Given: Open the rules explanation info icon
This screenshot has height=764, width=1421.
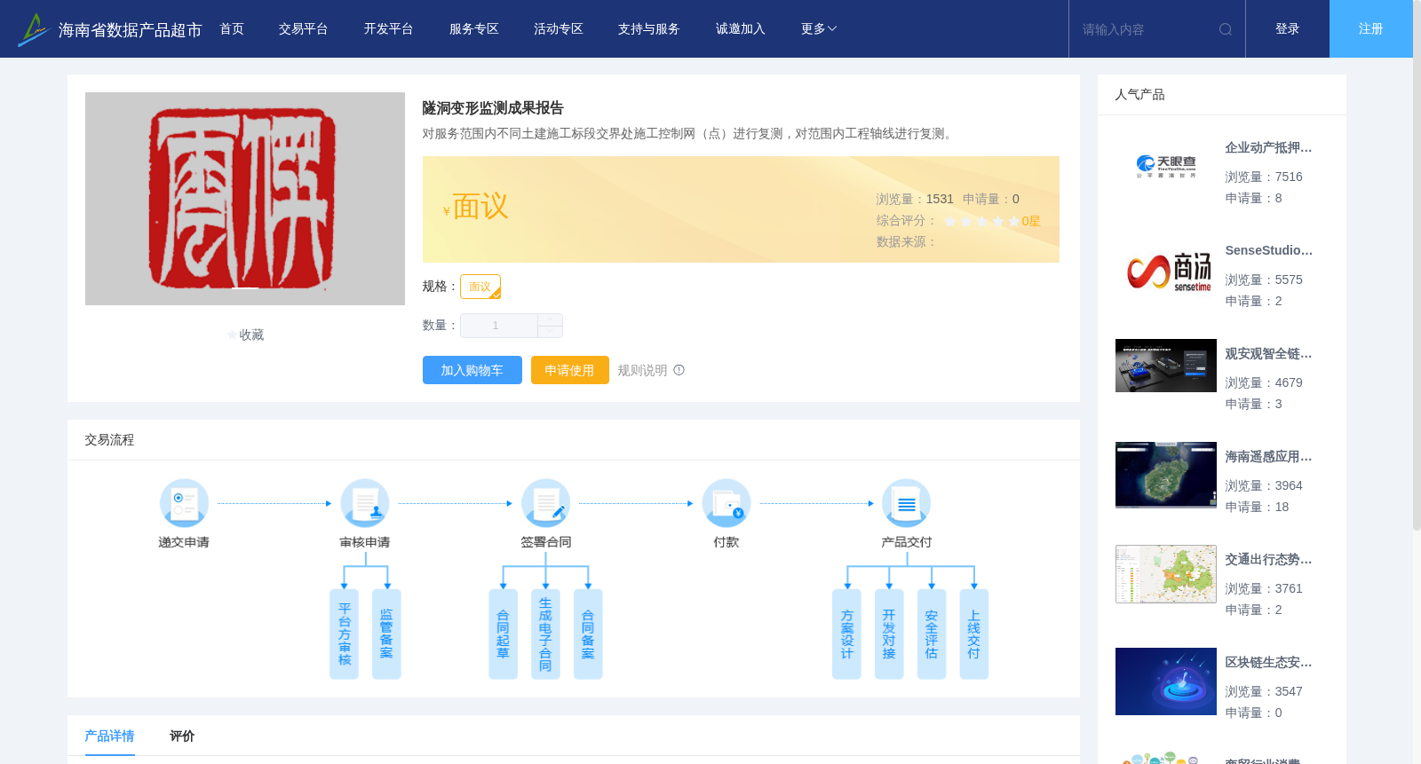Looking at the screenshot, I should click(679, 370).
